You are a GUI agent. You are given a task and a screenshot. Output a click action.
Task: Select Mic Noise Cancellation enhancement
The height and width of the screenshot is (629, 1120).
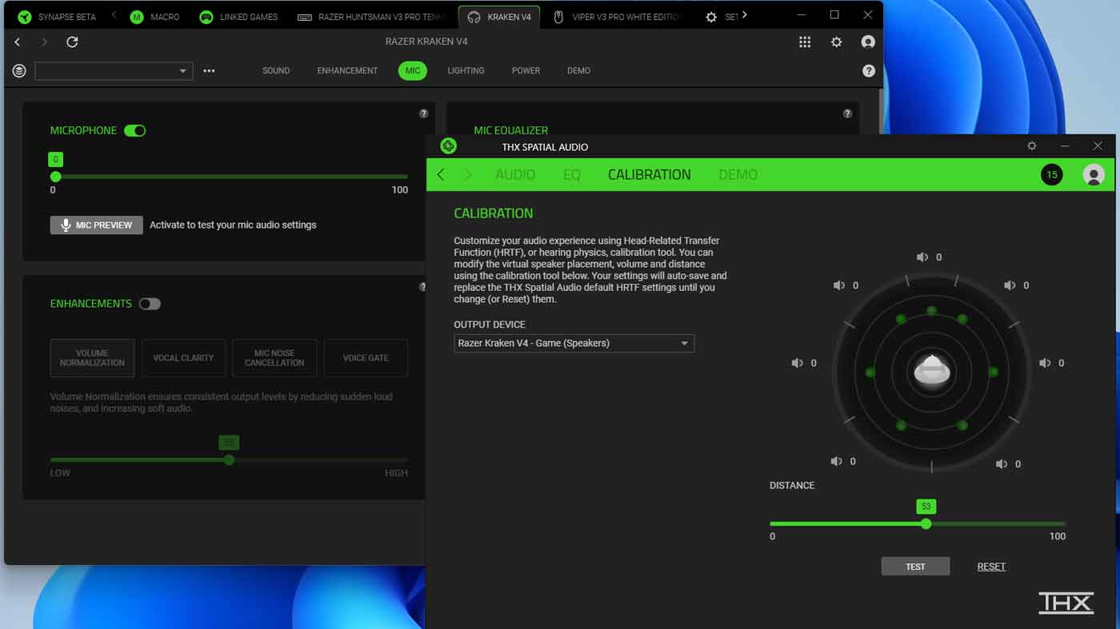[x=274, y=358]
